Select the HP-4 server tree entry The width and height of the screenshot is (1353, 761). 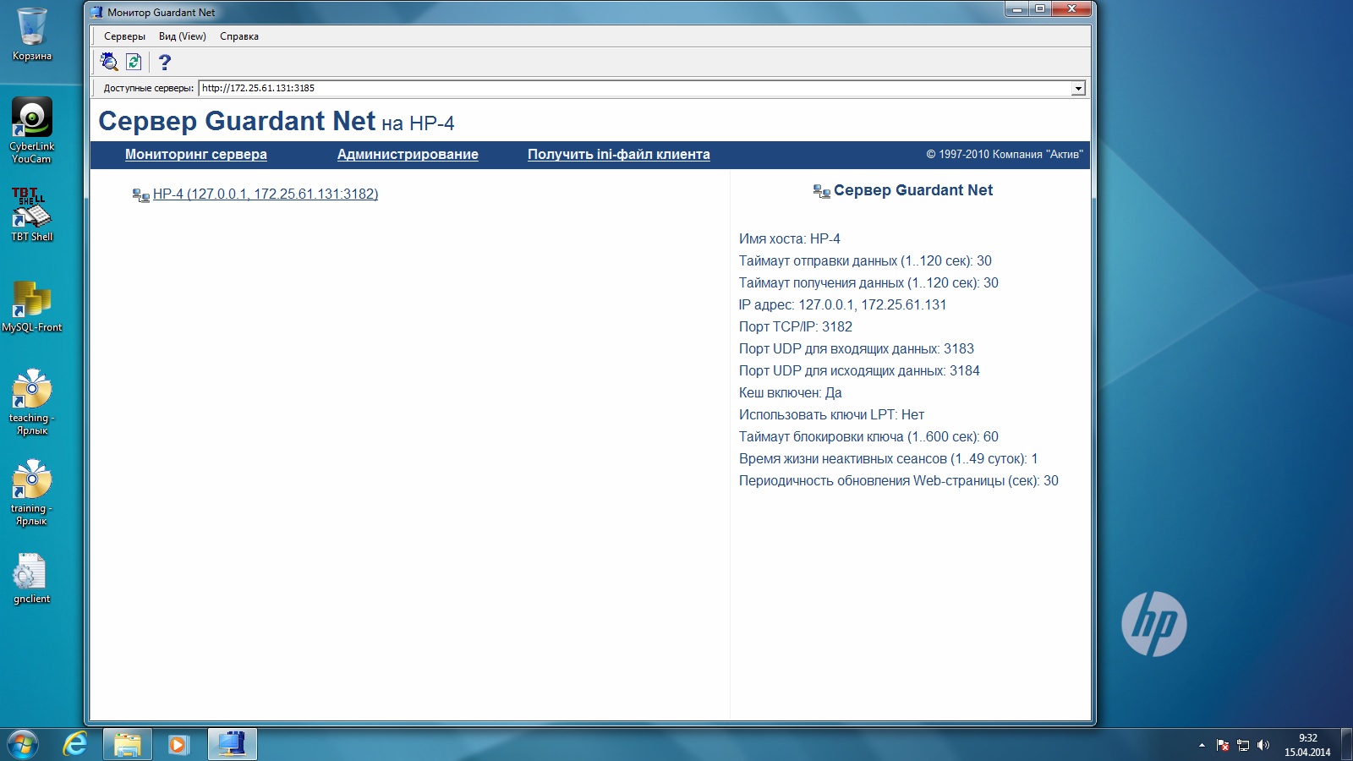[x=265, y=194]
